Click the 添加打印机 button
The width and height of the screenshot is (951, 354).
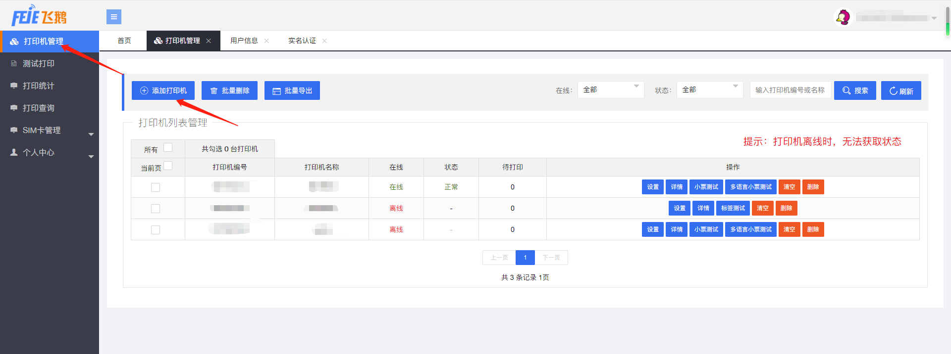point(163,90)
